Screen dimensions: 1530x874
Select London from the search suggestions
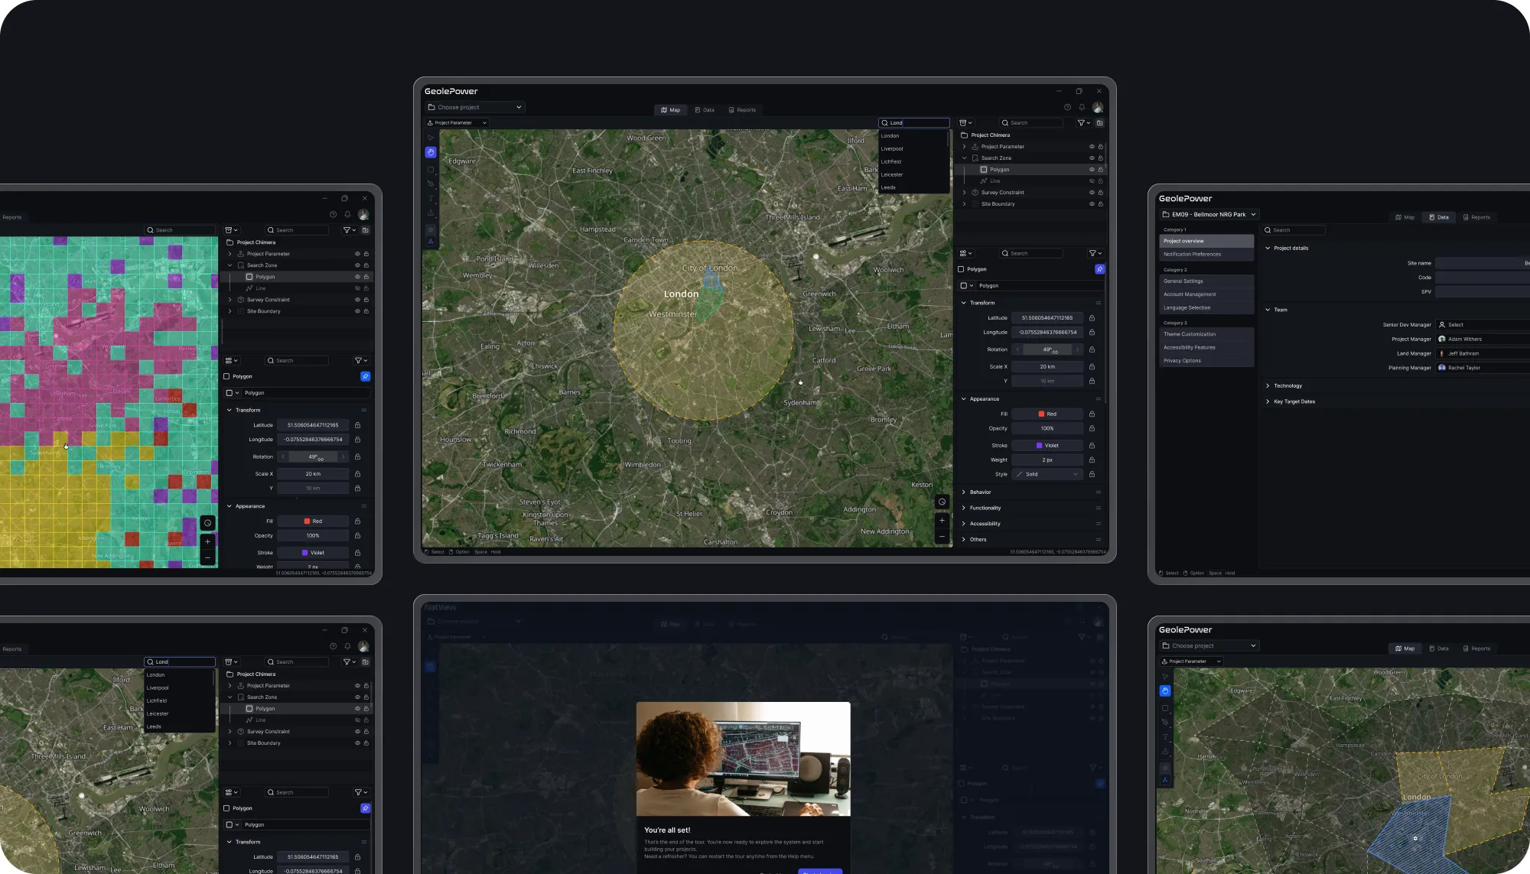pyautogui.click(x=890, y=135)
